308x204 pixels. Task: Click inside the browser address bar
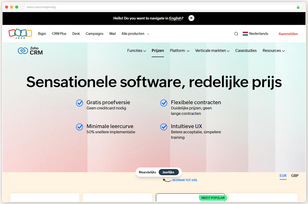coord(101,7)
